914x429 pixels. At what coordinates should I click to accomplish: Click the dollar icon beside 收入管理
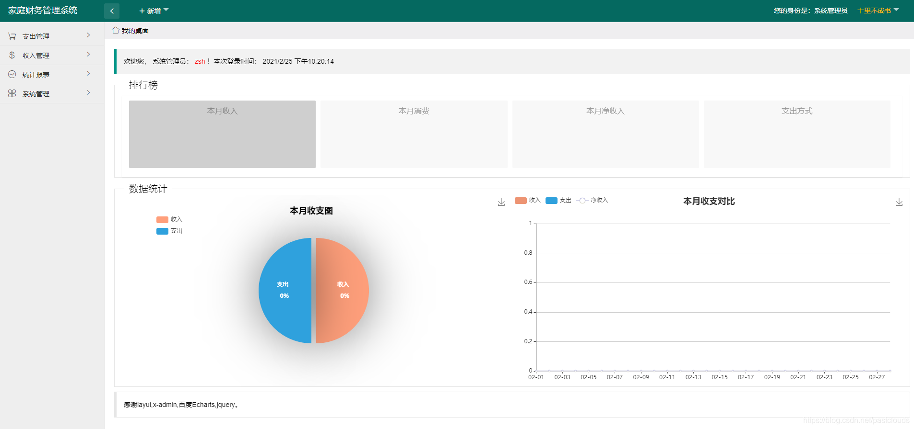click(12, 56)
